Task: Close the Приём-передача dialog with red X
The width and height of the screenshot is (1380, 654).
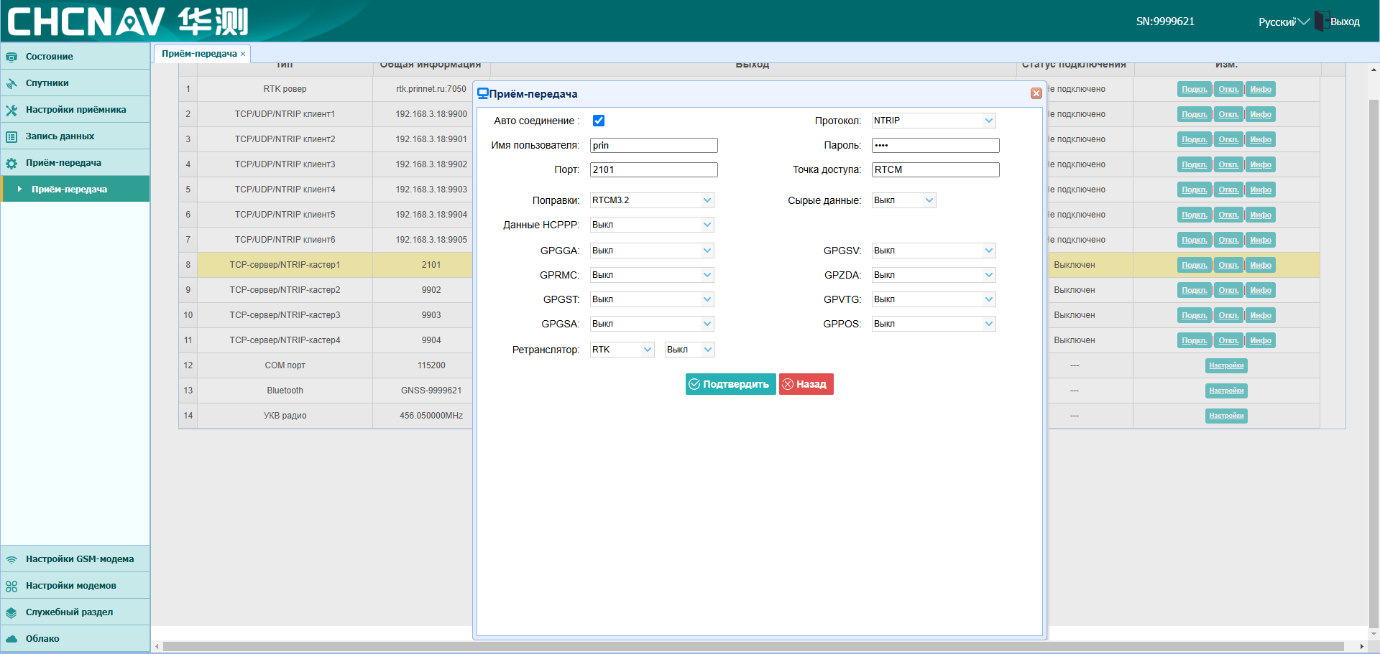Action: click(1036, 93)
